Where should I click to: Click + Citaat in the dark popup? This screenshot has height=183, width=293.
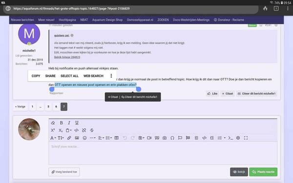point(113,97)
